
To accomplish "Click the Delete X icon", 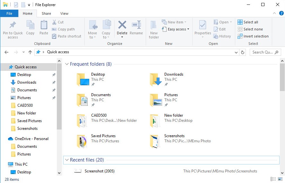I will click(x=122, y=25).
